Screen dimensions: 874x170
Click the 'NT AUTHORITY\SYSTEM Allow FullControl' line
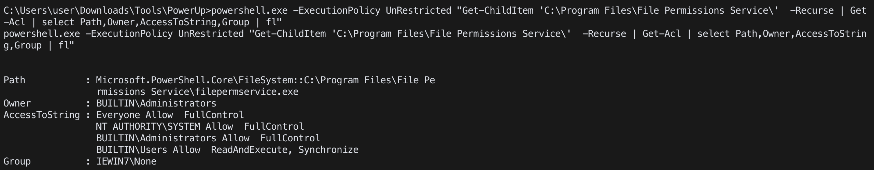click(x=200, y=127)
